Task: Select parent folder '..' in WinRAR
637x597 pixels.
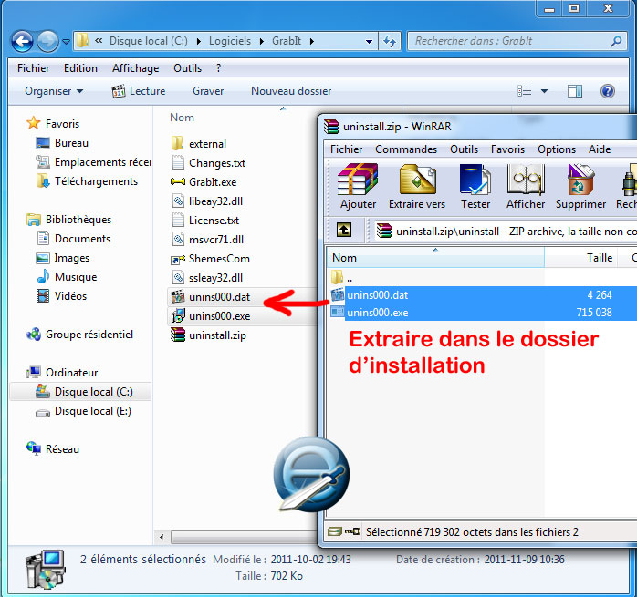Action: [x=342, y=278]
